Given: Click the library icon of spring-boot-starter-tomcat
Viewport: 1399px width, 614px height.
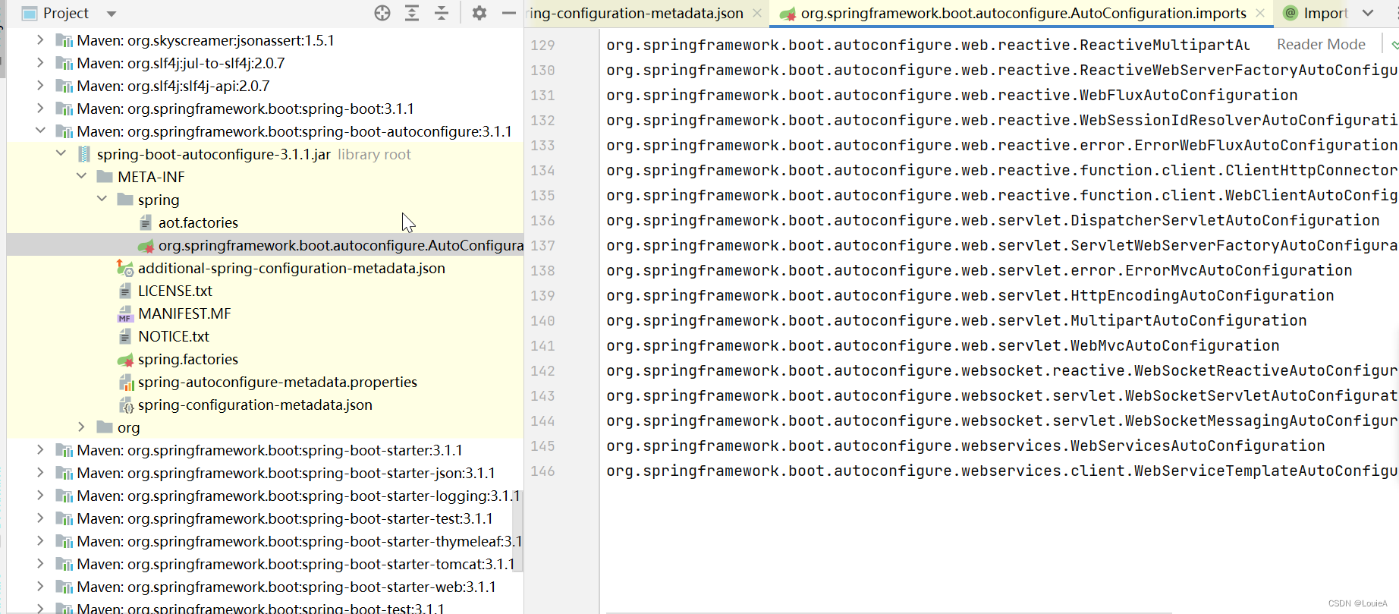Looking at the screenshot, I should coord(64,564).
